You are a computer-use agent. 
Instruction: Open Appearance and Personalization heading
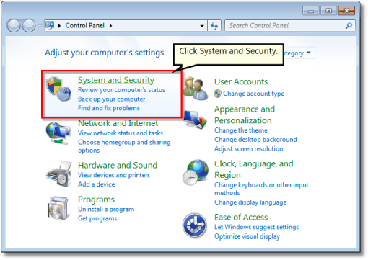pyautogui.click(x=245, y=115)
